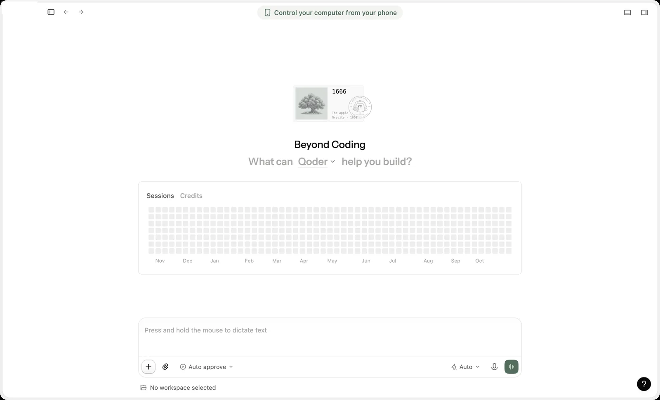Click Control your computer from your phone
Screen dimensions: 660x400
coord(330,12)
